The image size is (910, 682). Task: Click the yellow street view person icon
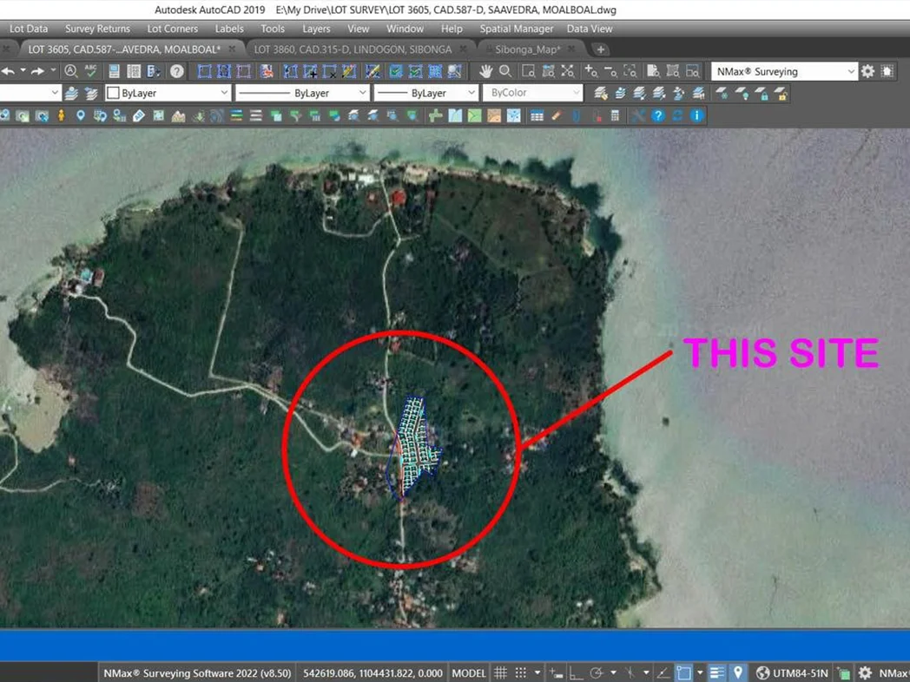[x=61, y=115]
